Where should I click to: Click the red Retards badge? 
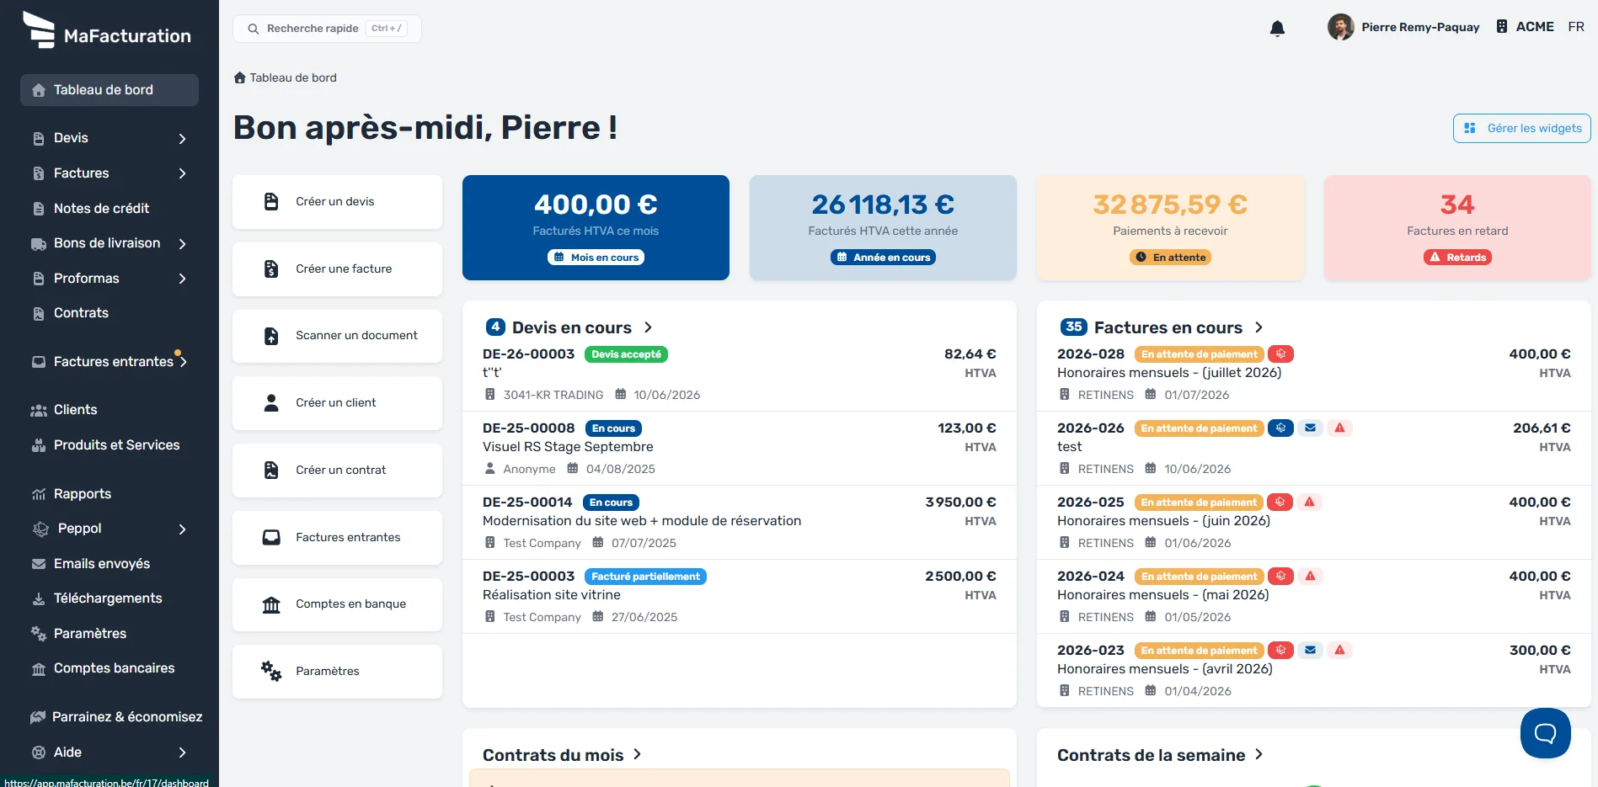[1457, 258]
